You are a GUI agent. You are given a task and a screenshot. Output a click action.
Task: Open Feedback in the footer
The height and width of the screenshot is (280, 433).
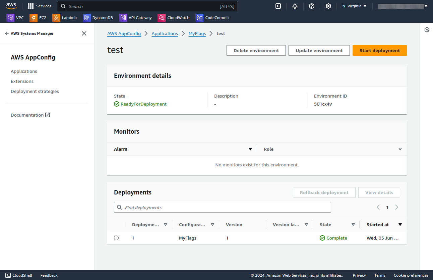click(x=49, y=275)
